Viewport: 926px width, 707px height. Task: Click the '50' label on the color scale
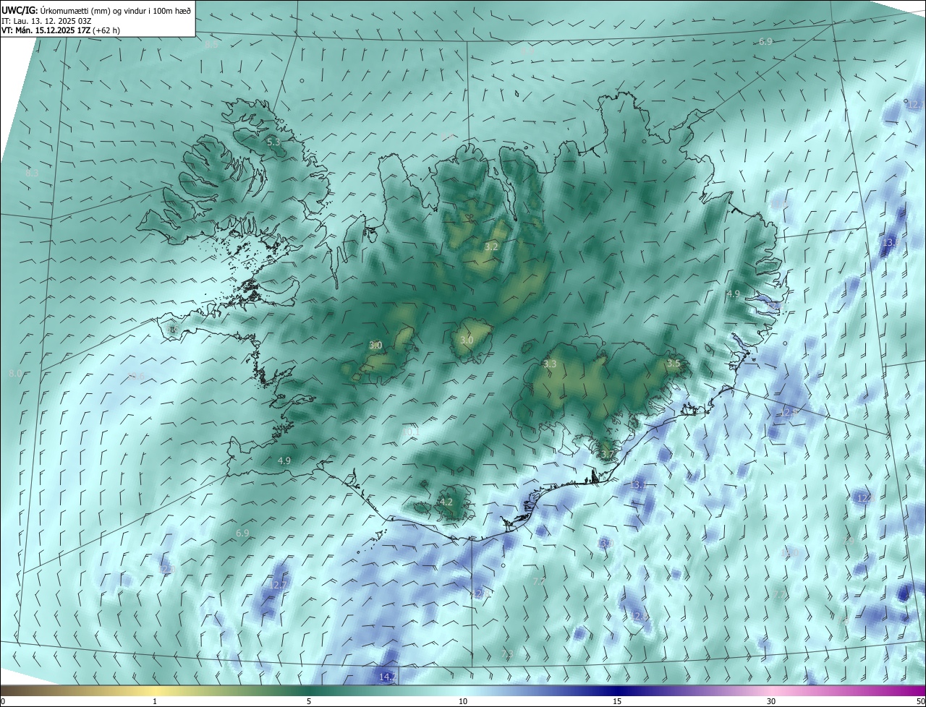pyautogui.click(x=920, y=701)
